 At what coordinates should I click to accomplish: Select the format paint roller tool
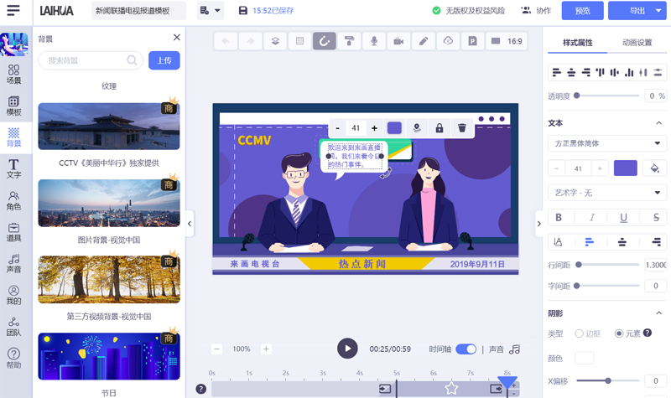coord(349,41)
